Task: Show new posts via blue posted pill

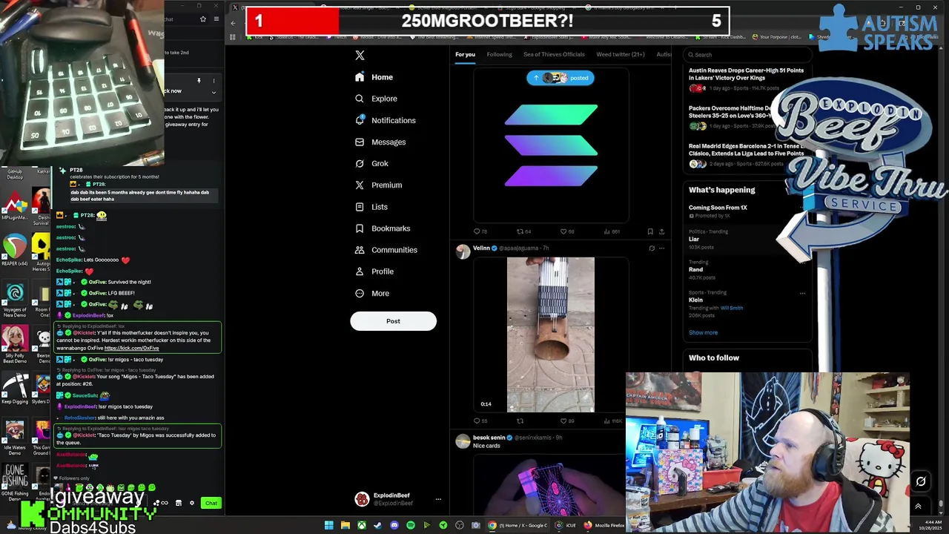Action: 561,78
